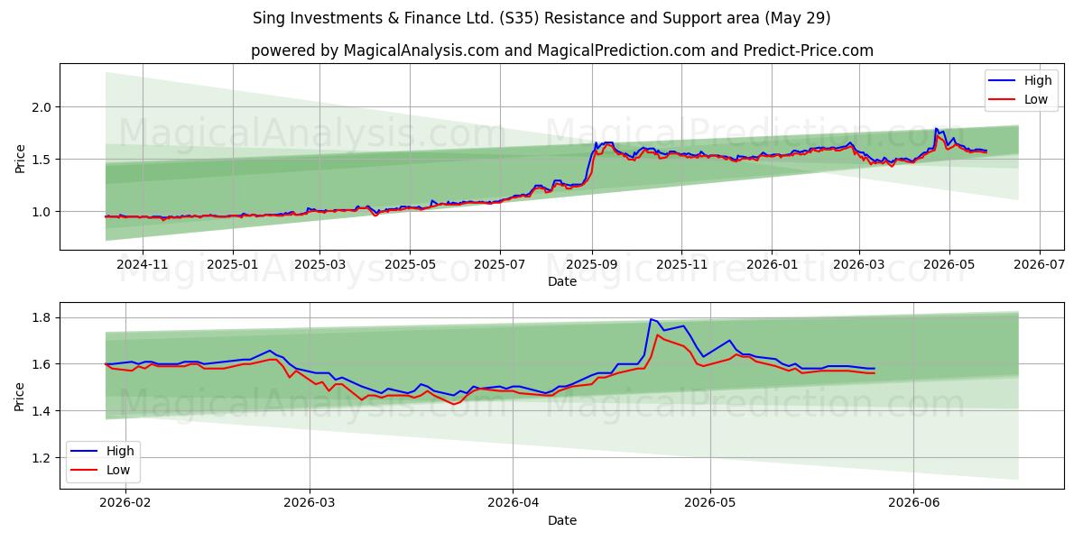
Task: Click the late-April price peak in the top chart
Action: pyautogui.click(x=936, y=129)
